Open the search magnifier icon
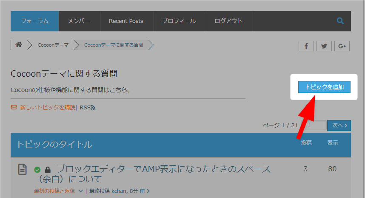Screen dimensions: 365x198 [340, 21]
